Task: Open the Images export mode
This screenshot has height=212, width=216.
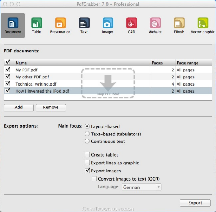Action: tap(108, 25)
